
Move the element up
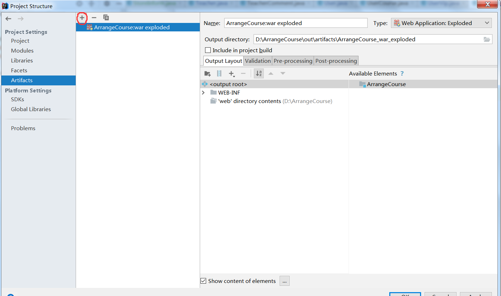271,73
